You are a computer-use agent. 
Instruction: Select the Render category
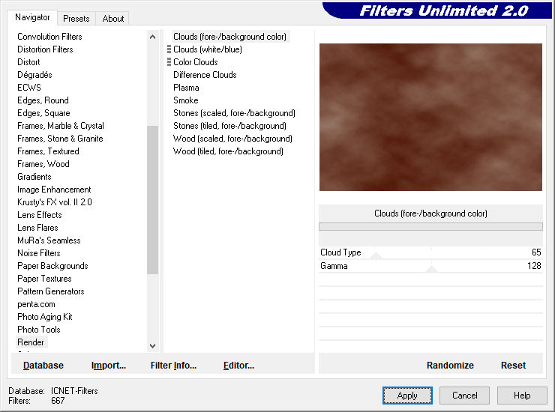31,342
